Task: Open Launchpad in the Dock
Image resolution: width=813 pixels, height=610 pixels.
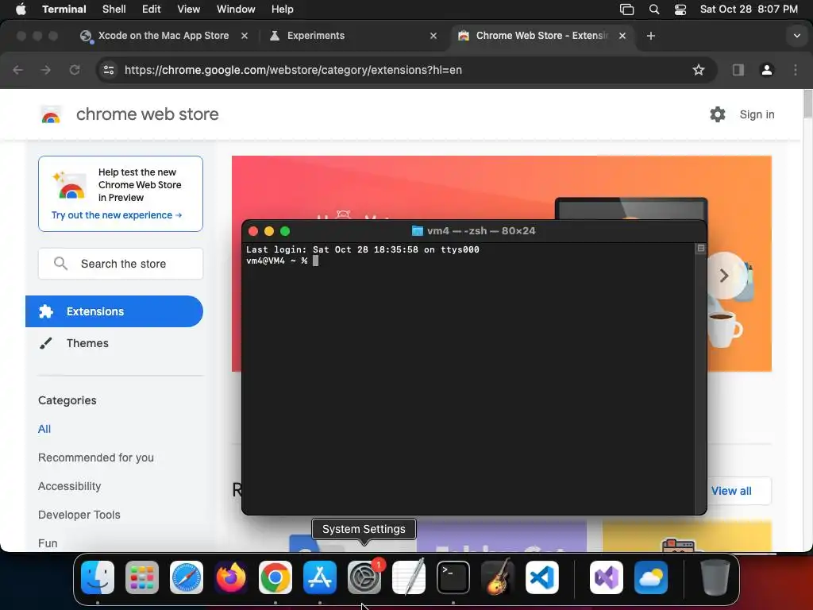Action: point(142,577)
